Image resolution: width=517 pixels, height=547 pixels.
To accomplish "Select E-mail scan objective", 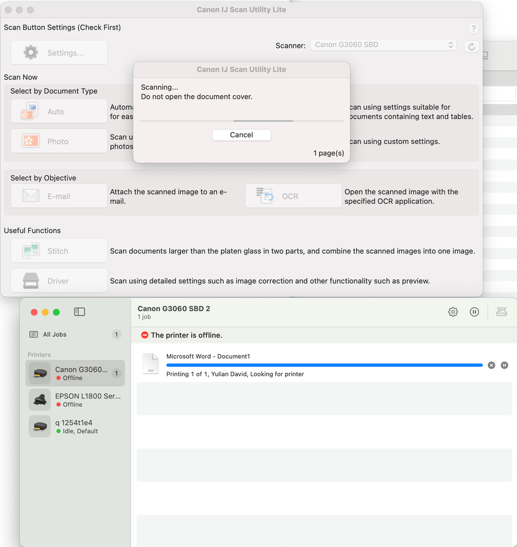I will click(x=59, y=196).
